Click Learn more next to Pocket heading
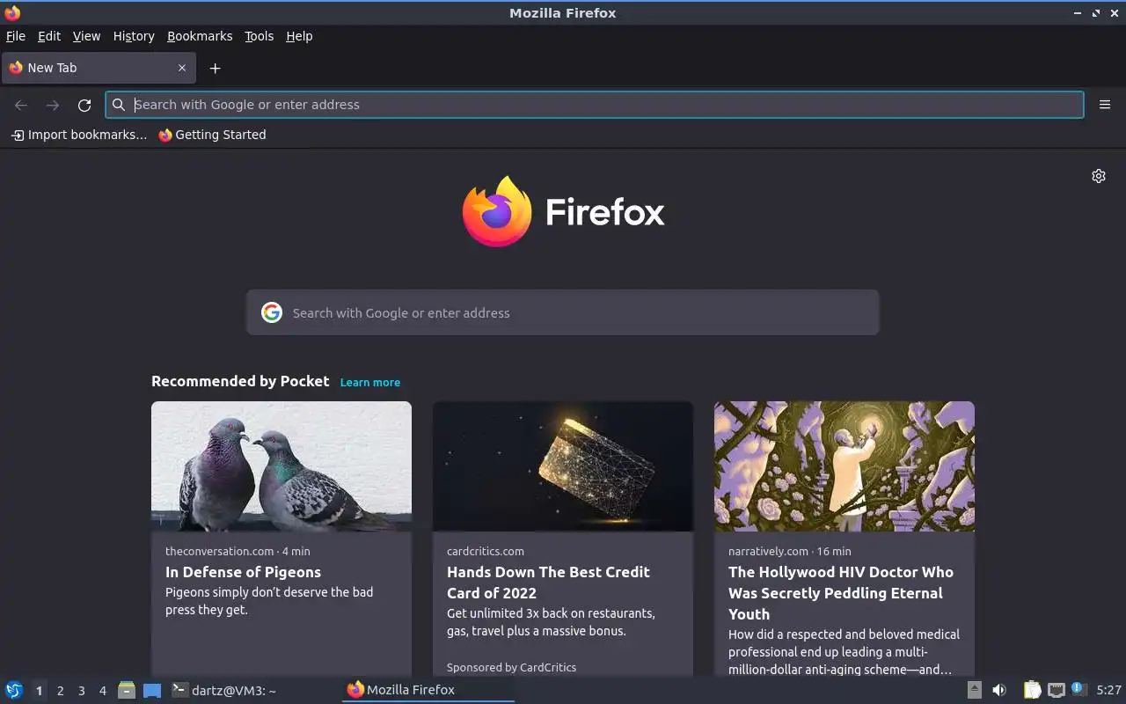 tap(370, 382)
